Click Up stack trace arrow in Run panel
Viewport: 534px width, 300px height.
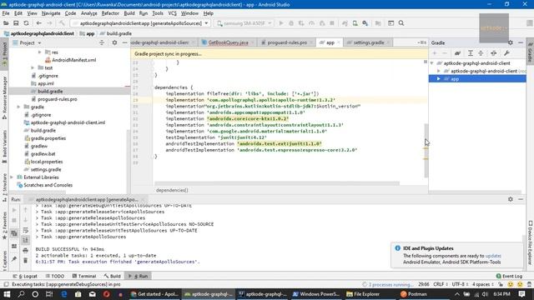point(25,210)
